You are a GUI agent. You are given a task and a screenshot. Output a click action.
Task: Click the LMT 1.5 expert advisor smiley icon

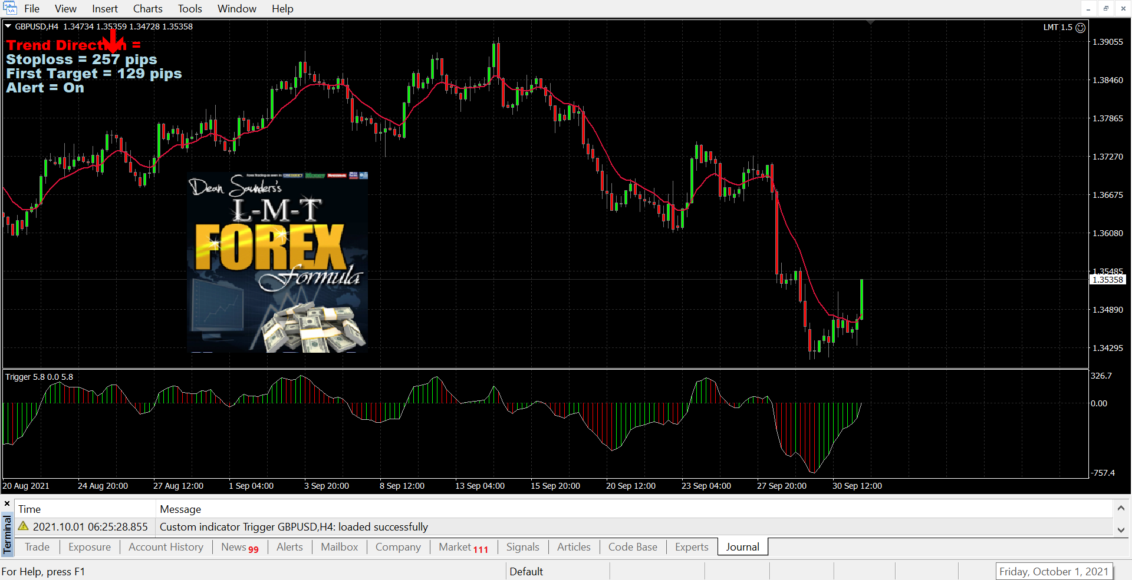click(1080, 28)
